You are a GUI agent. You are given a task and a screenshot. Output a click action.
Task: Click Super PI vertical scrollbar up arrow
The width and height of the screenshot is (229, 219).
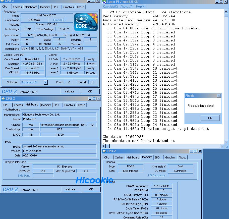[x=226, y=11]
